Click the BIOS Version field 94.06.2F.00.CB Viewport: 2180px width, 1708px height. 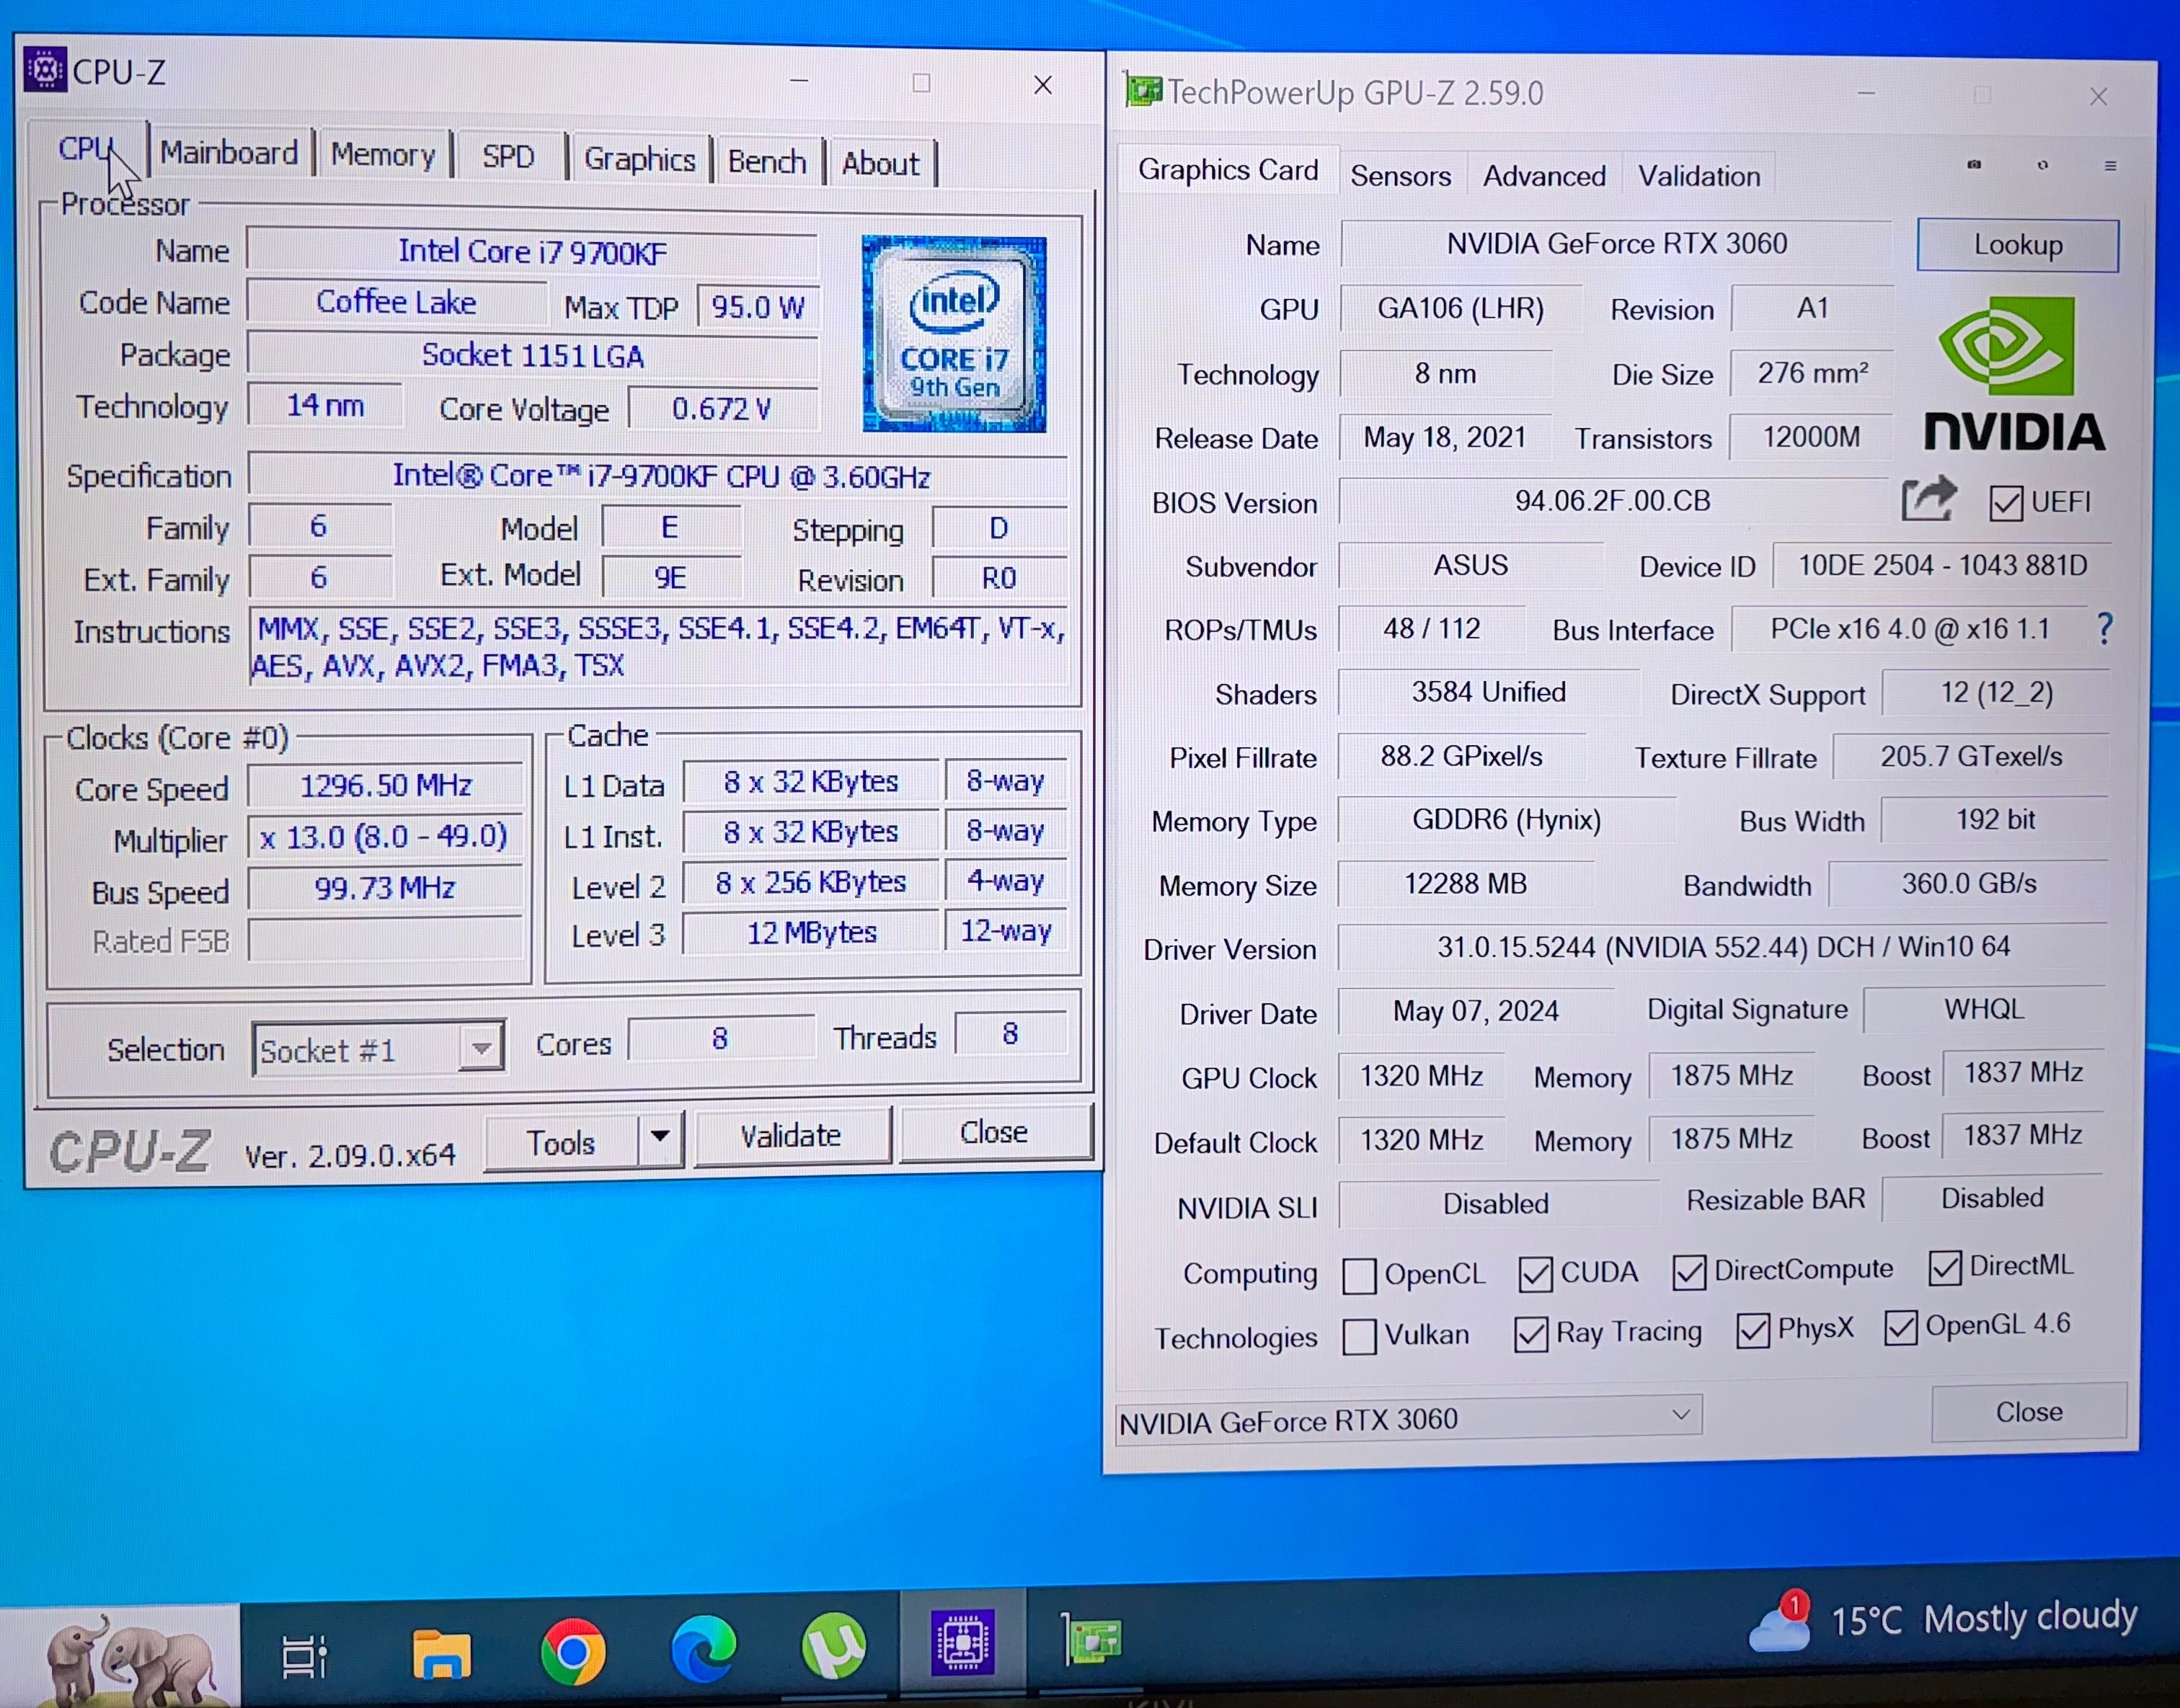point(1613,501)
